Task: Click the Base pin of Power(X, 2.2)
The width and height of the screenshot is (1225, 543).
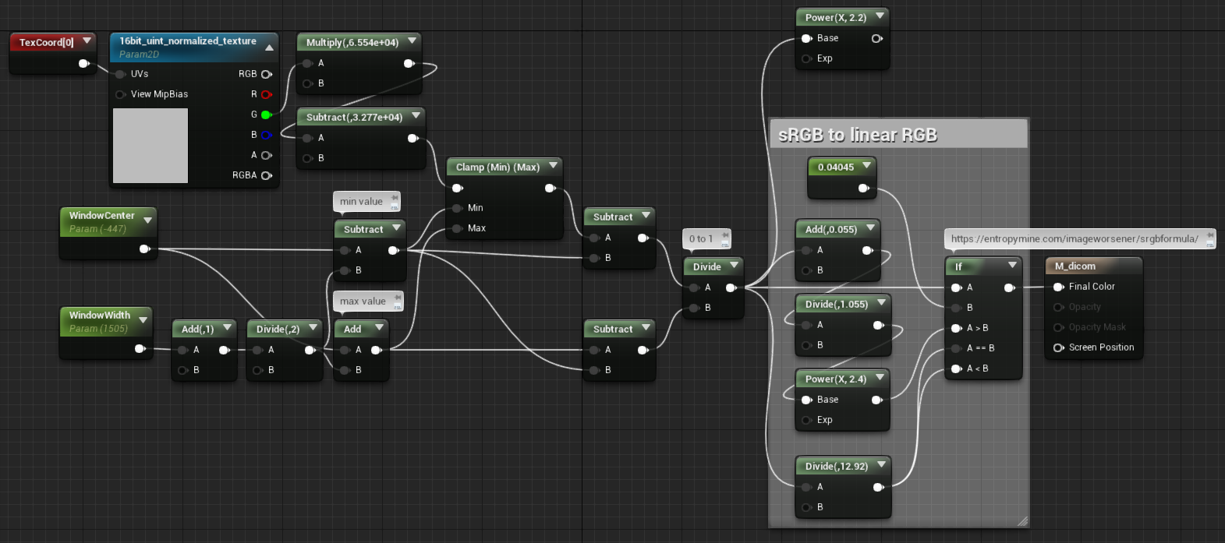Action: [x=807, y=38]
